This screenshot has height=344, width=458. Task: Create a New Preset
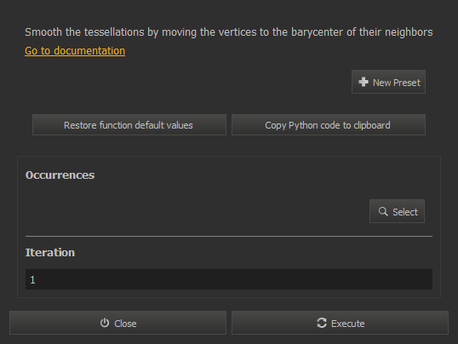tap(388, 82)
